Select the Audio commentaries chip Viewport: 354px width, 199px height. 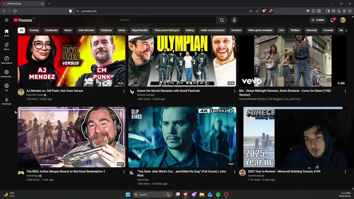(212, 30)
